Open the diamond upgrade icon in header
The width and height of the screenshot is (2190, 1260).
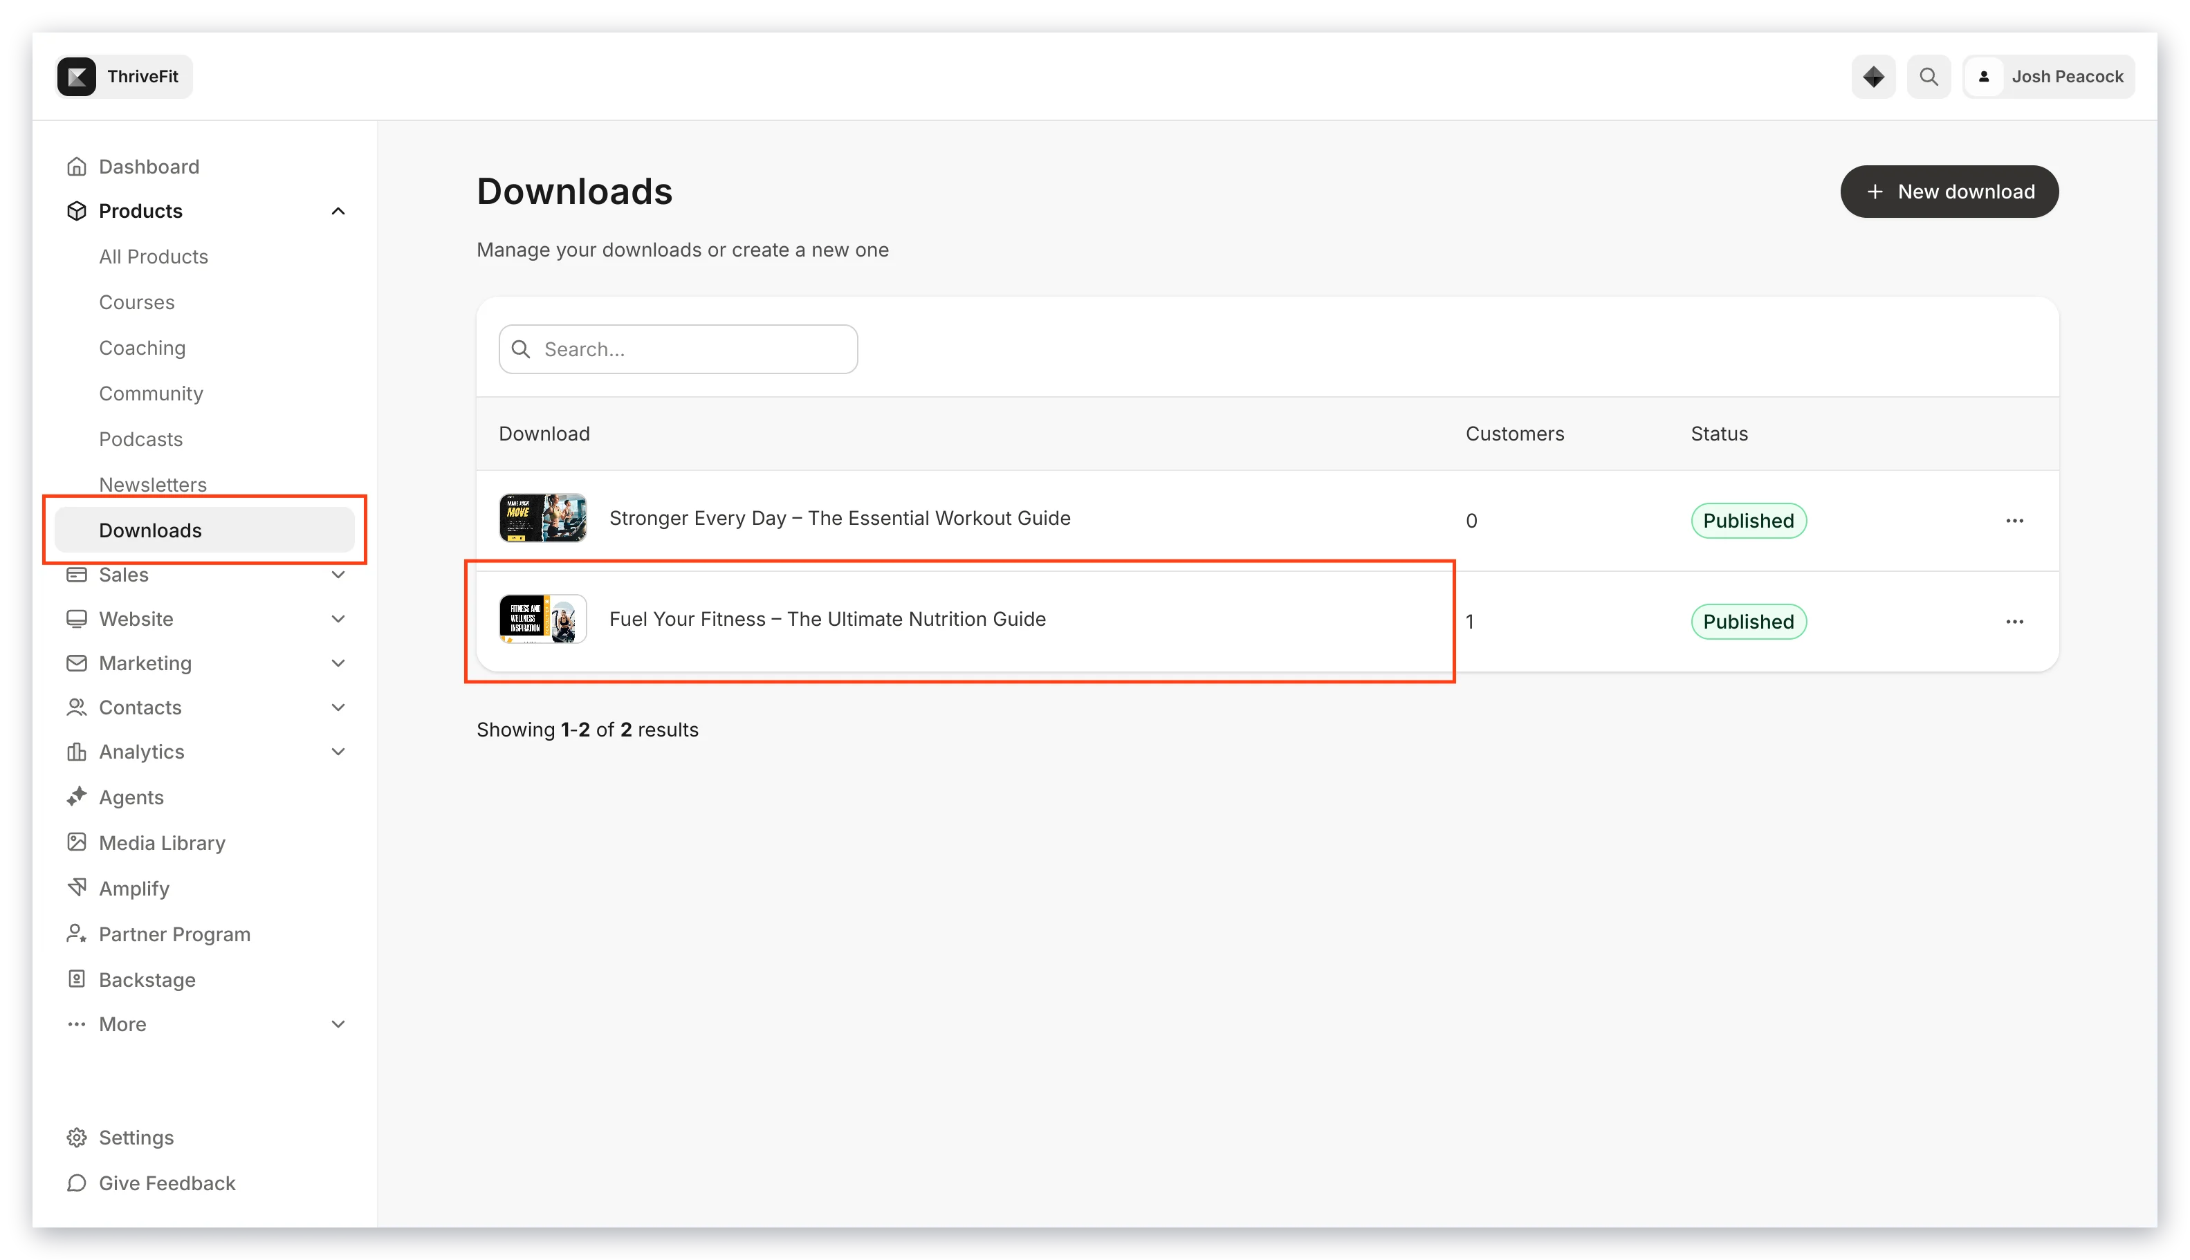(x=1872, y=76)
